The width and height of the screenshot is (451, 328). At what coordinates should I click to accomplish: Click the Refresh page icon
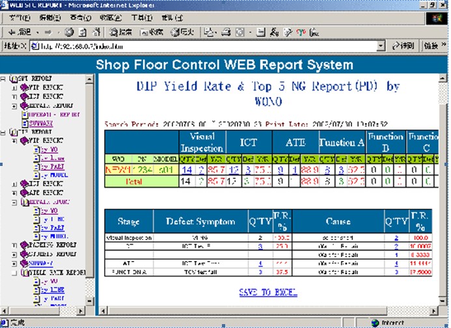(x=81, y=31)
